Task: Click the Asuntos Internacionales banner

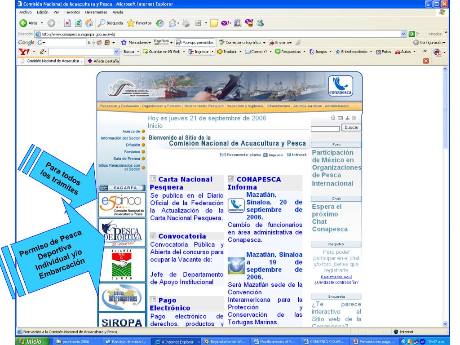Action: [122, 297]
